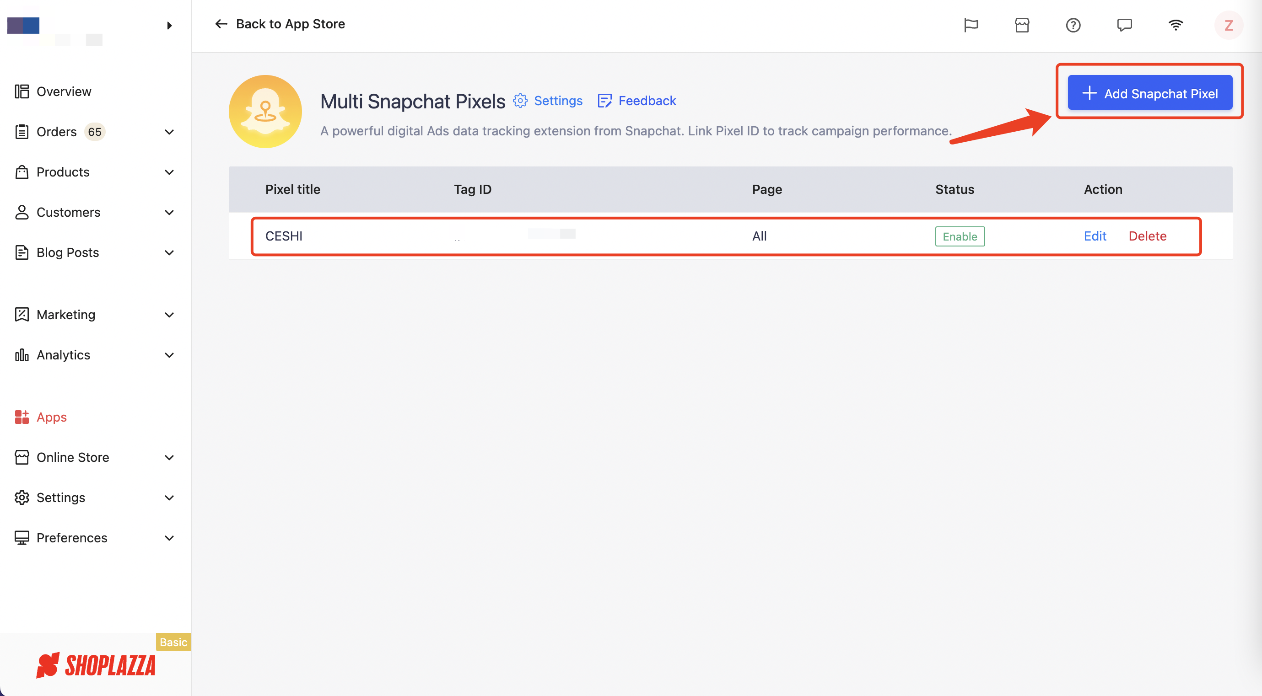
Task: Expand the Preferences menu chevron
Action: point(169,538)
